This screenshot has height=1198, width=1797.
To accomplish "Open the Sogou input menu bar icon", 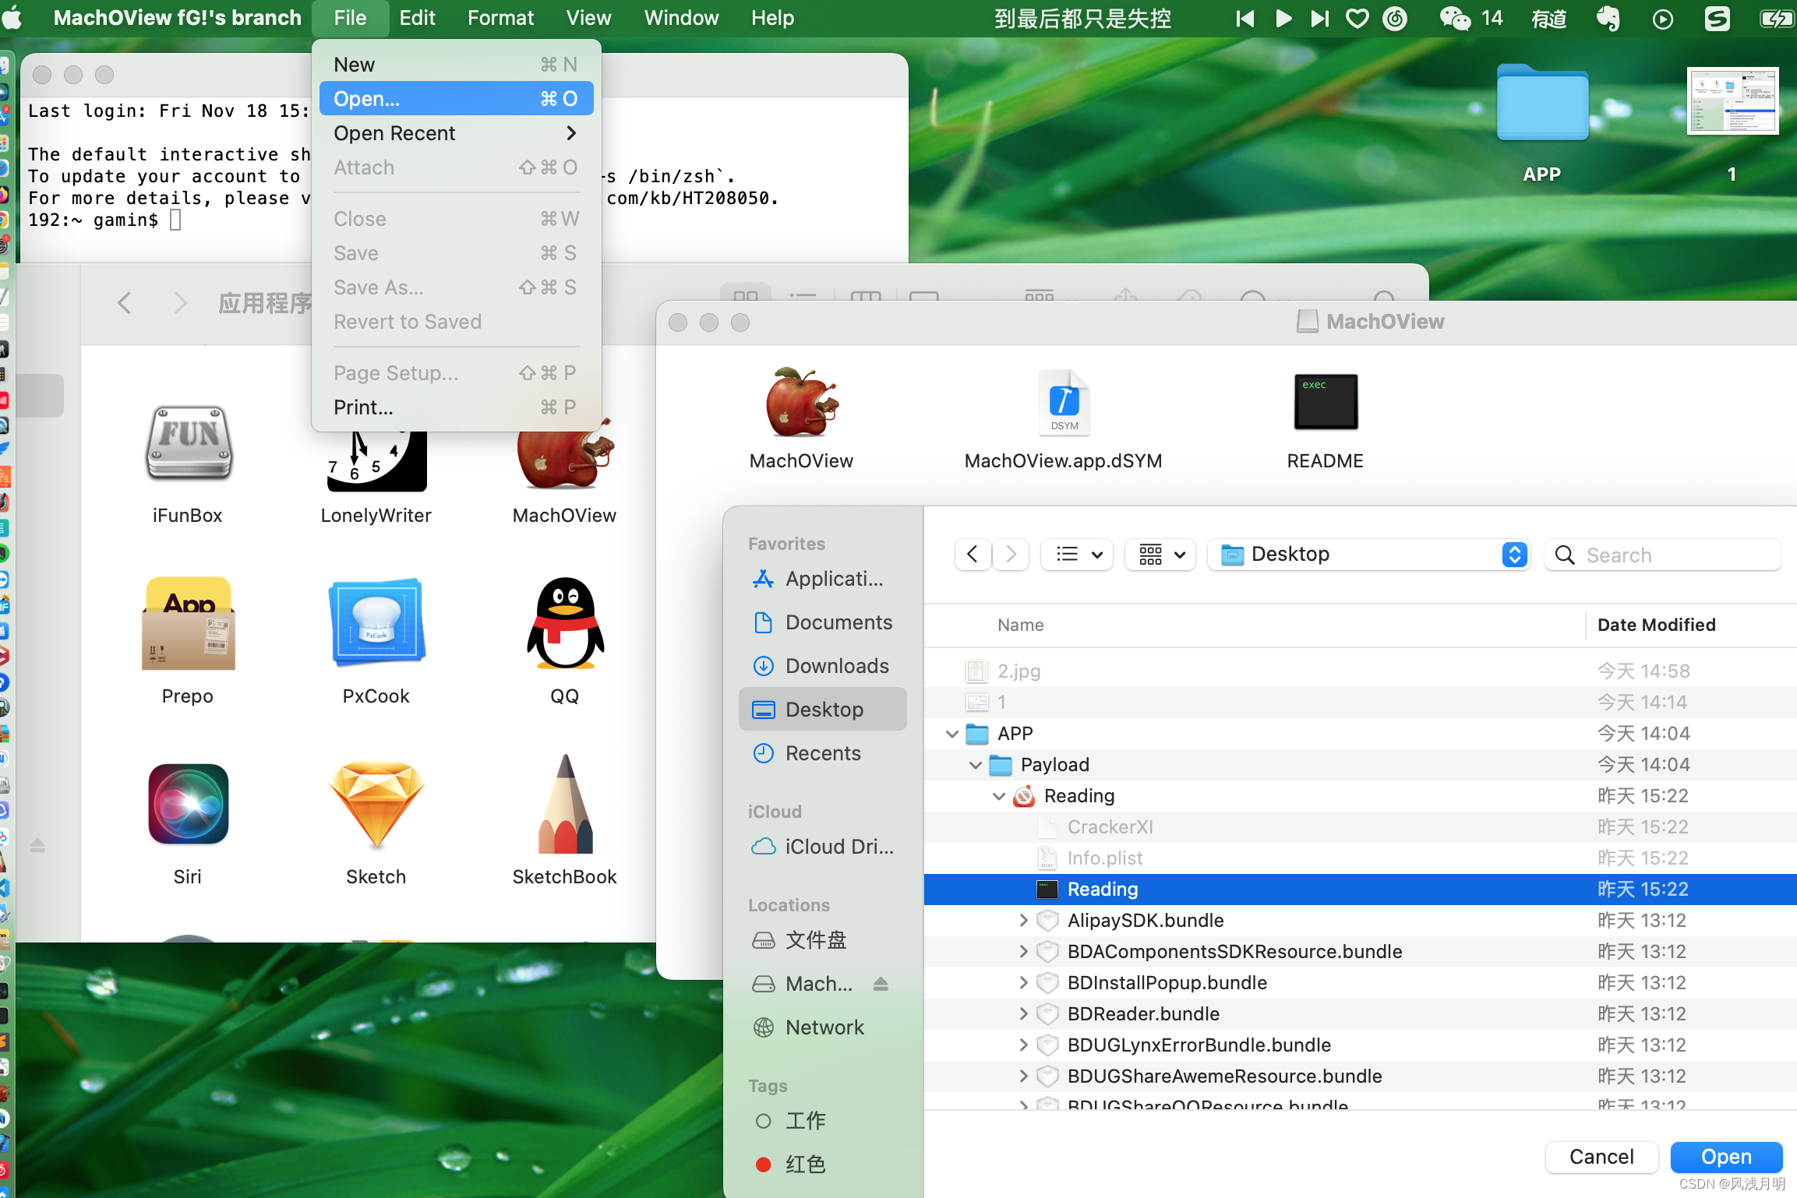I will click(x=1717, y=18).
